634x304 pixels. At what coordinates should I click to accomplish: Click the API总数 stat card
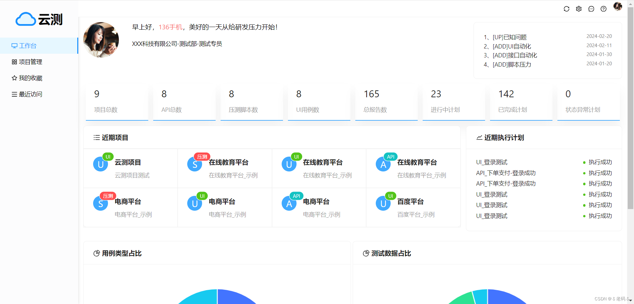184,103
